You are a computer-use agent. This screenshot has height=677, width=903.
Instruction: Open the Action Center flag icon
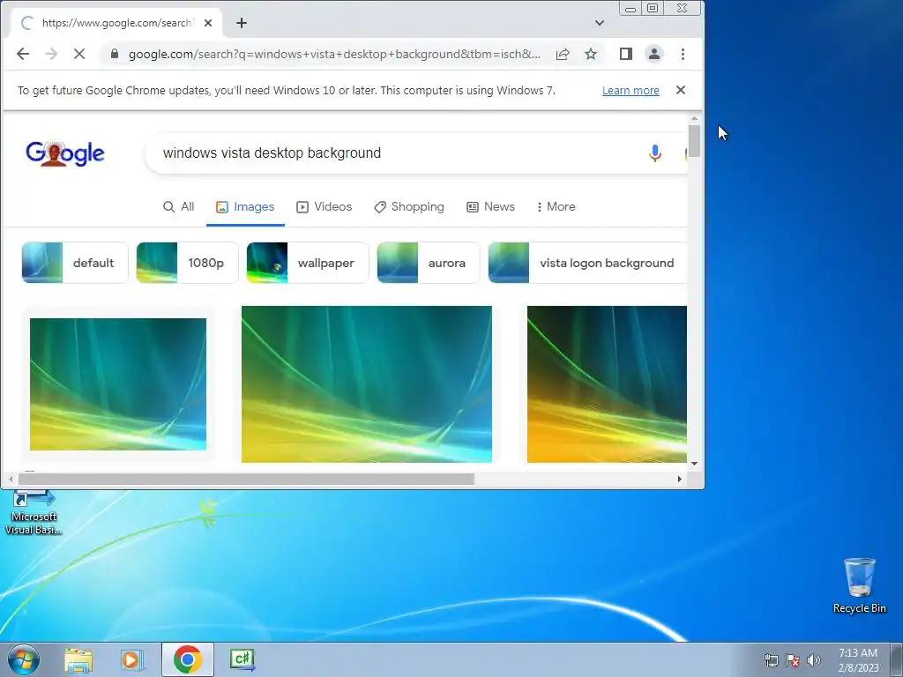[793, 660]
